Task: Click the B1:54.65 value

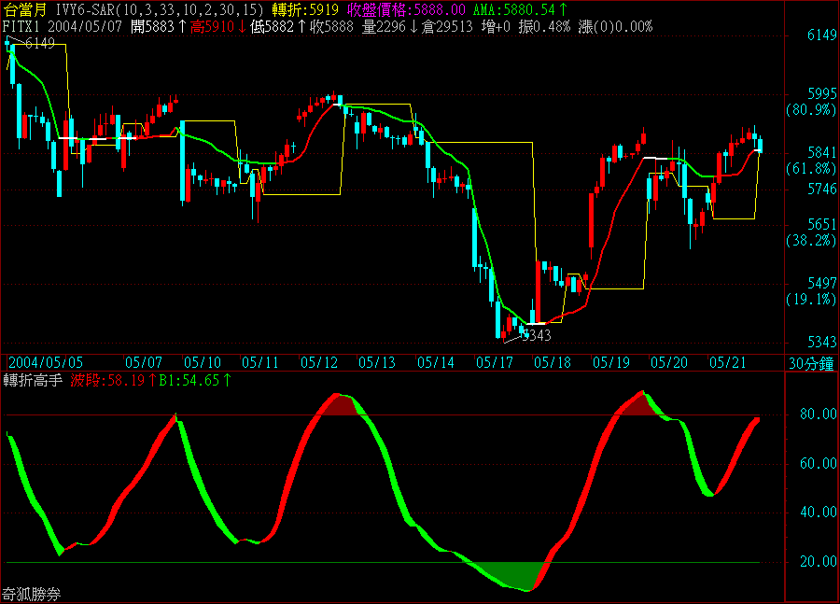Action: (x=196, y=381)
